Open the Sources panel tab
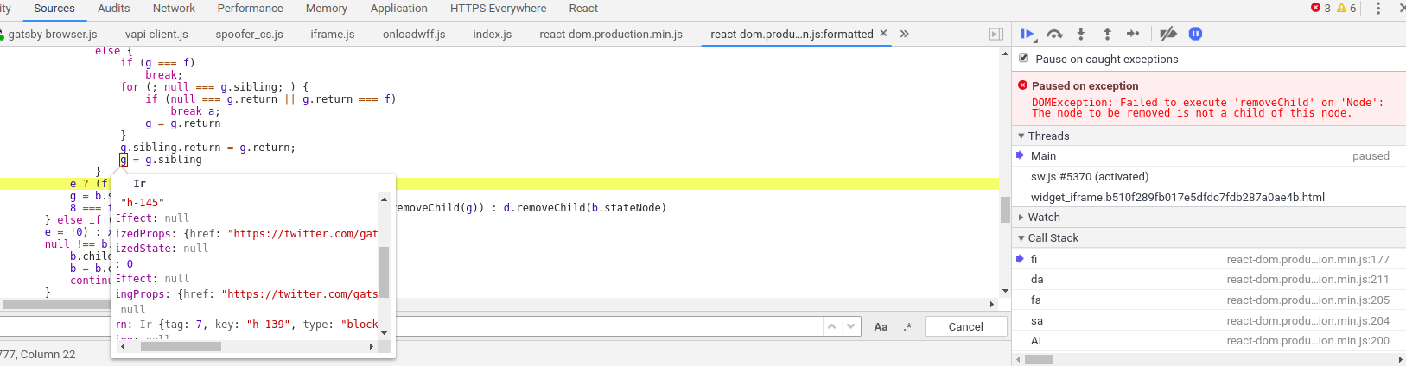 coord(54,9)
